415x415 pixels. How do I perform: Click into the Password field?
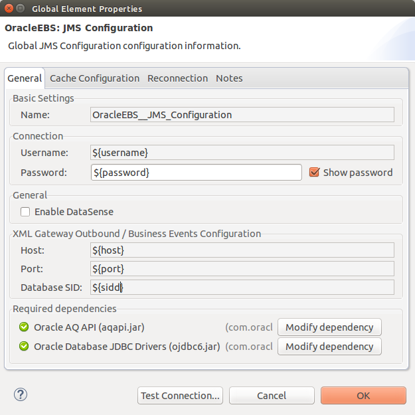197,173
